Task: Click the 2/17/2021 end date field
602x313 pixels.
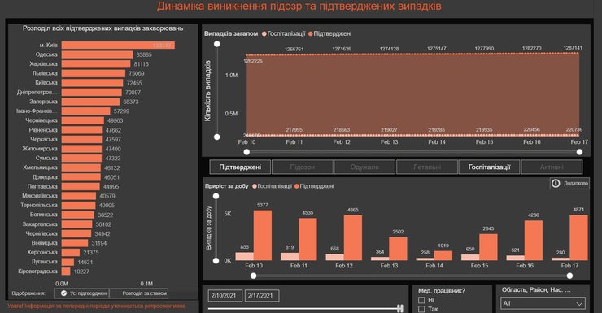Action: (x=262, y=295)
